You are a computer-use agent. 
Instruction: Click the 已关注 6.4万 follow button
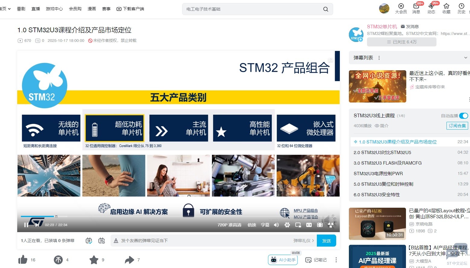[402, 42]
